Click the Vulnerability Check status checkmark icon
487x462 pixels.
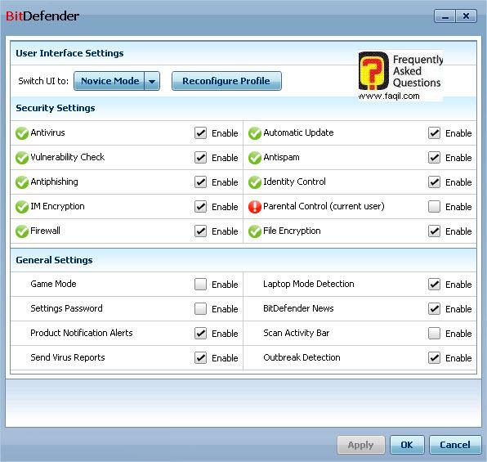pyautogui.click(x=22, y=158)
